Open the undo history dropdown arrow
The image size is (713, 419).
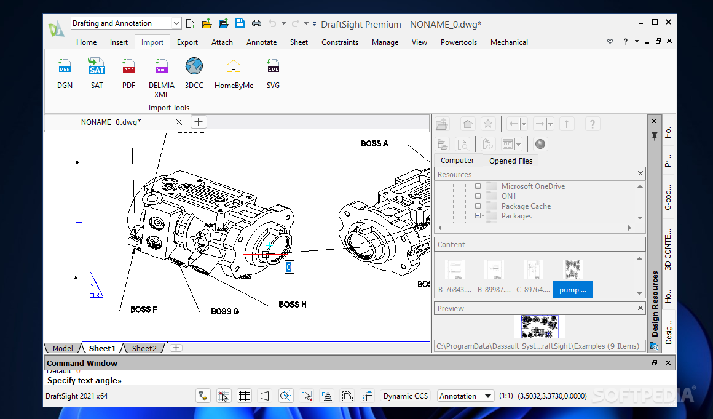[283, 23]
